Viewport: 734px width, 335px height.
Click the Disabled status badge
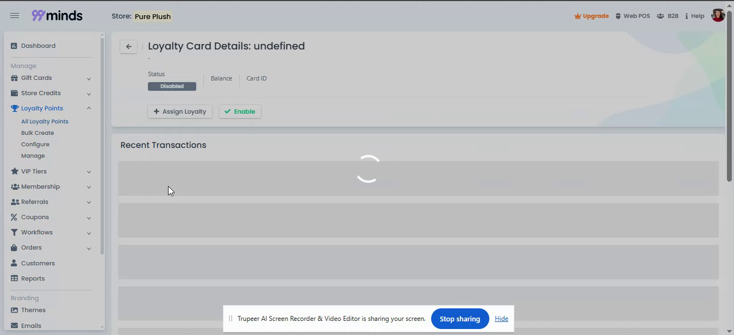click(x=172, y=86)
